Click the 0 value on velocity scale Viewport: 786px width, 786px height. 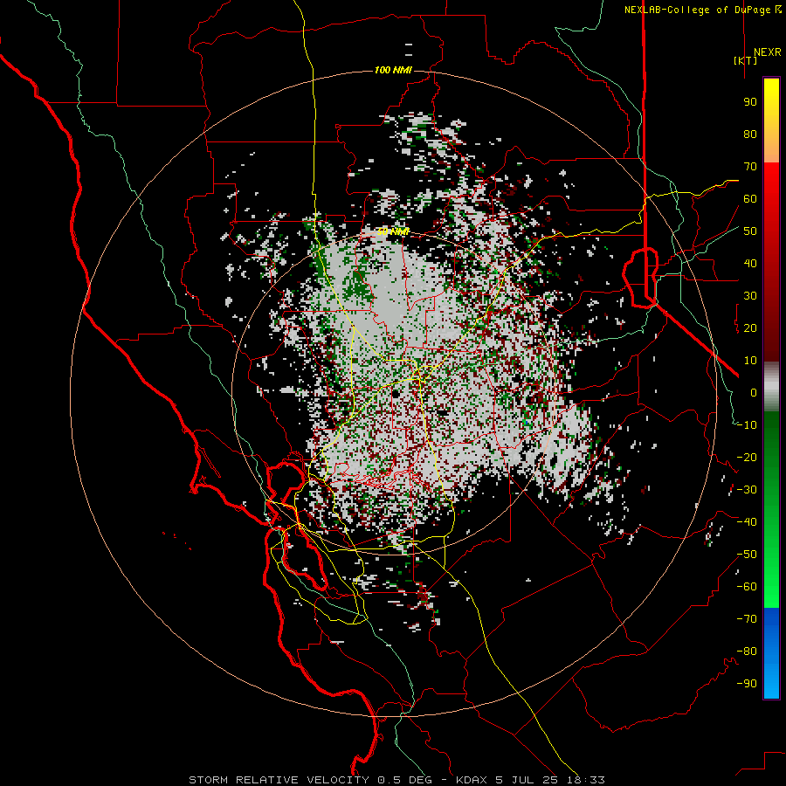pos(754,393)
